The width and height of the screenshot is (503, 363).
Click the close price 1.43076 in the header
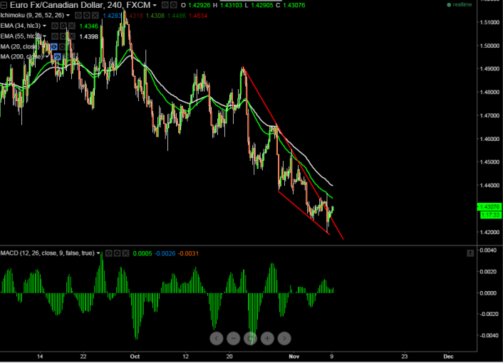click(294, 5)
